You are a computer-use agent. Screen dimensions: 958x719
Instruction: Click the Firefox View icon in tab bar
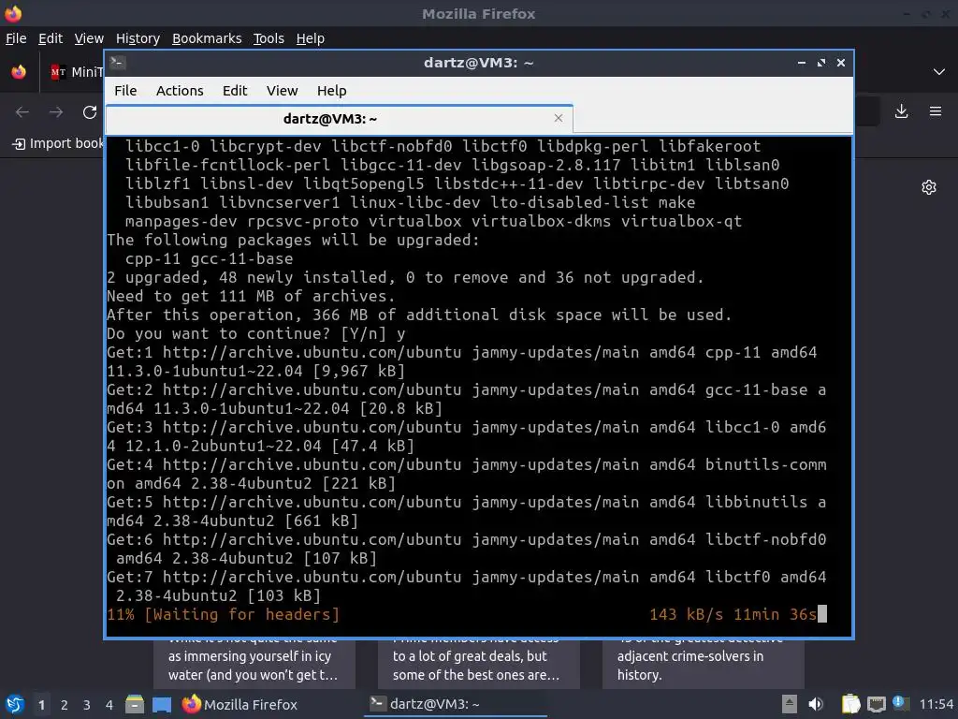(x=19, y=72)
